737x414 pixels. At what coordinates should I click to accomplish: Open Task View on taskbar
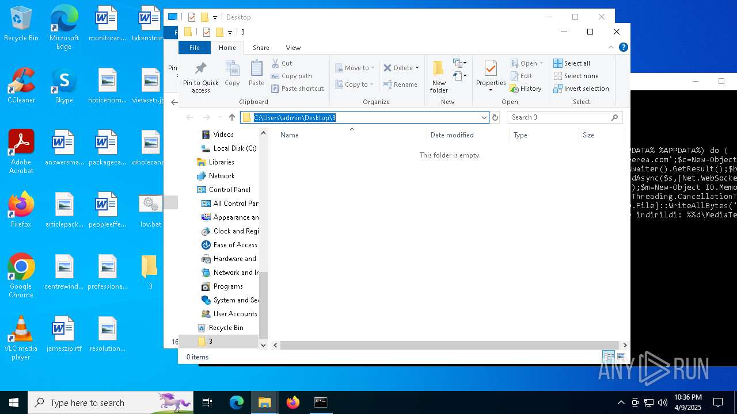pyautogui.click(x=207, y=402)
